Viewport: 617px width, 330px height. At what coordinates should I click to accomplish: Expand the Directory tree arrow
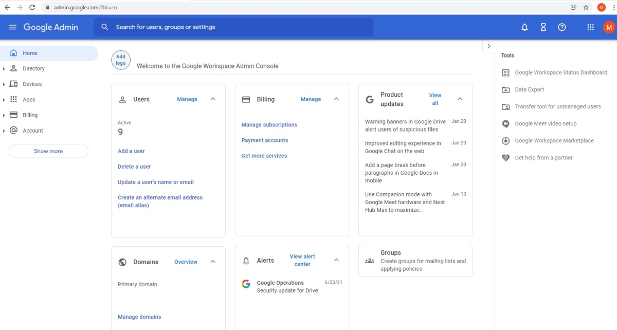click(4, 69)
